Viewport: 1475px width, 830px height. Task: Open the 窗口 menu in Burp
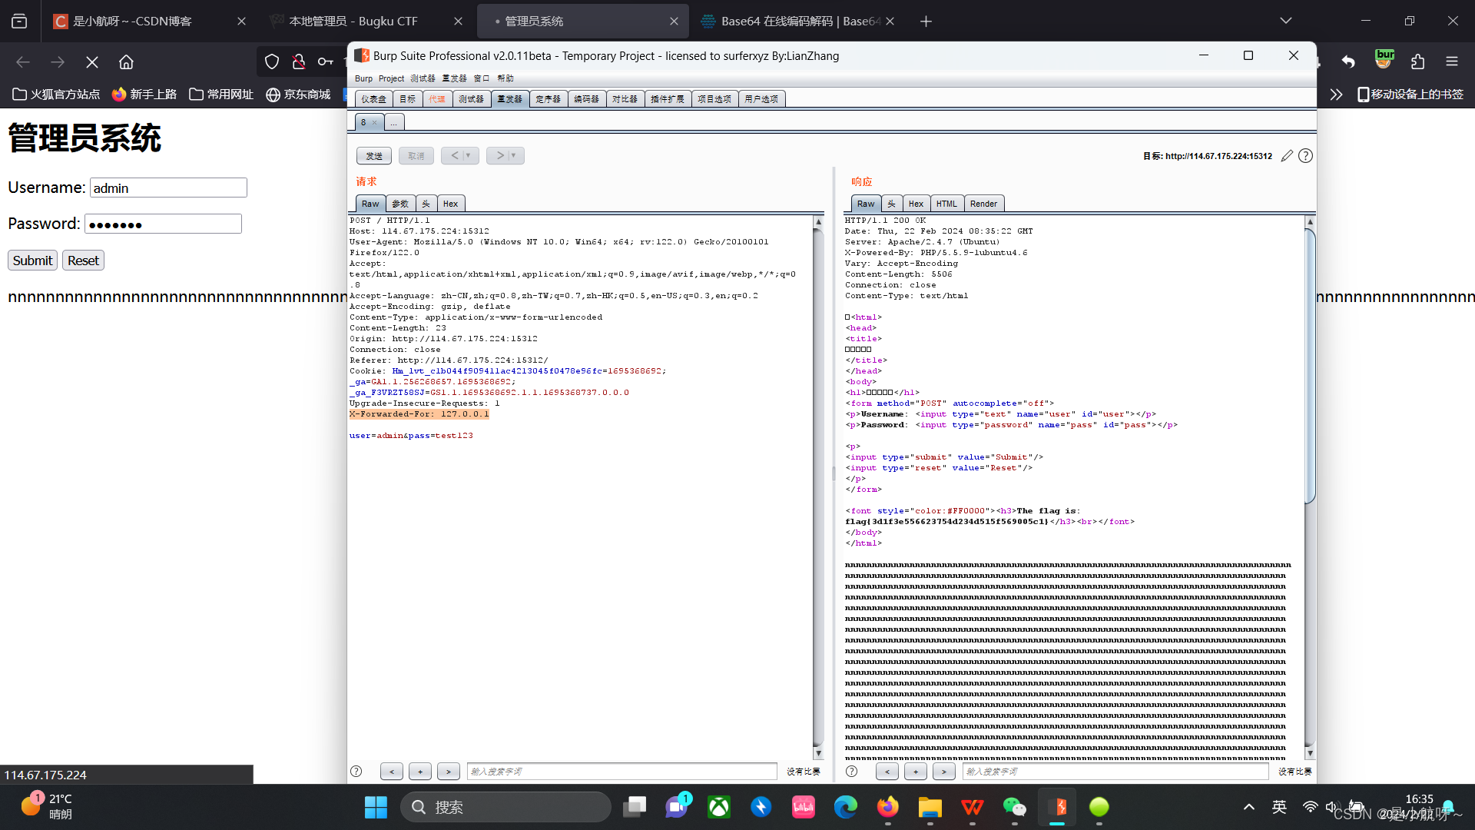tap(482, 78)
